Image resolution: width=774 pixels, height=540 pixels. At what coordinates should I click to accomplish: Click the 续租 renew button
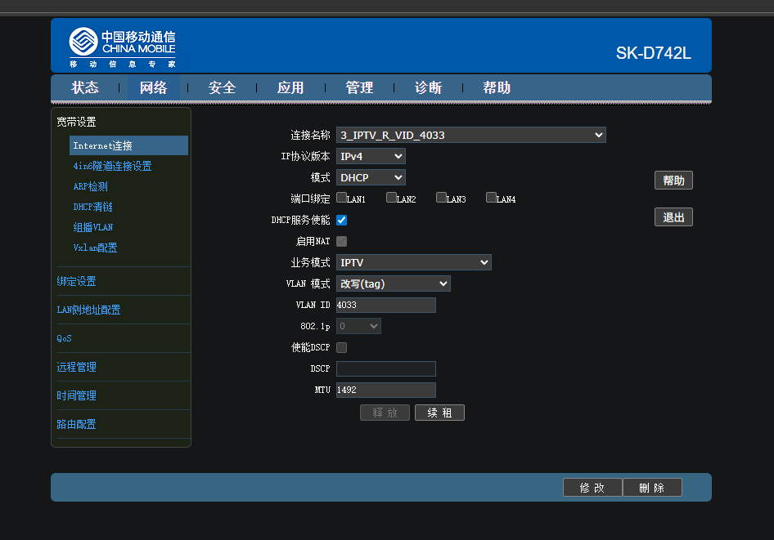439,413
